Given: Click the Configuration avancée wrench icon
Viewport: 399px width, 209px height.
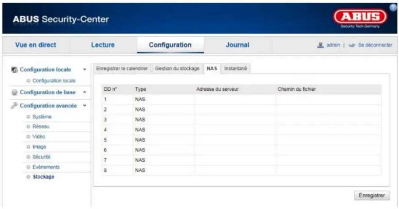Looking at the screenshot, I should [x=14, y=105].
